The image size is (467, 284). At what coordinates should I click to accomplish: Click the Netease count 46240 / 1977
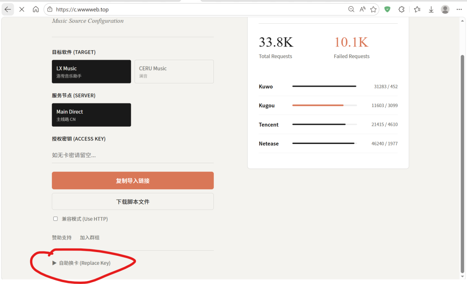click(384, 144)
